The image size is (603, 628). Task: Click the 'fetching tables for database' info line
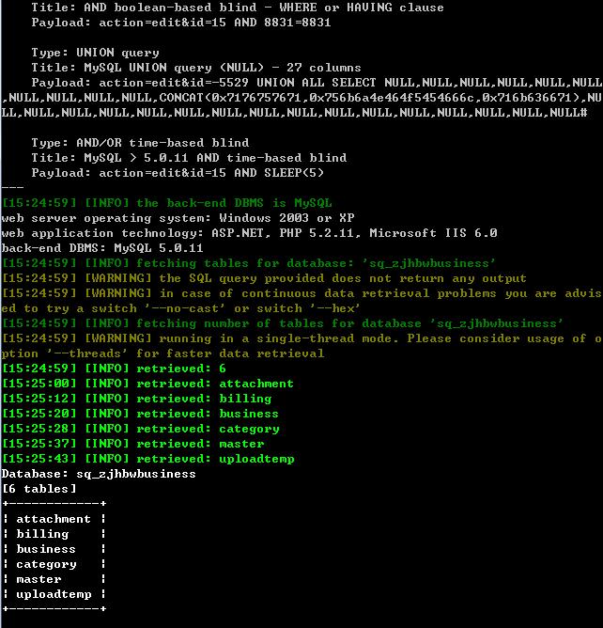click(249, 263)
